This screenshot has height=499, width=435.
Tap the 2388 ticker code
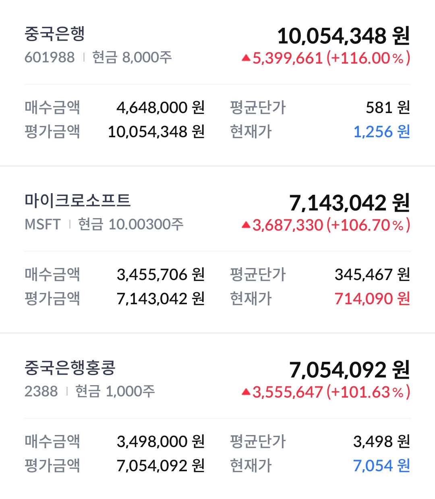coord(41,391)
